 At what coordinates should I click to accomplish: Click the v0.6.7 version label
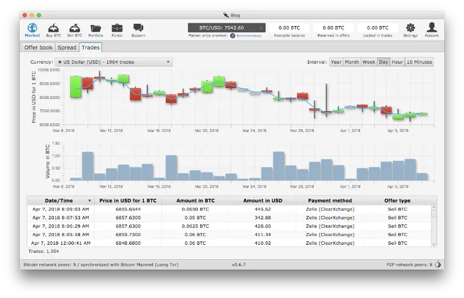pos(238,264)
